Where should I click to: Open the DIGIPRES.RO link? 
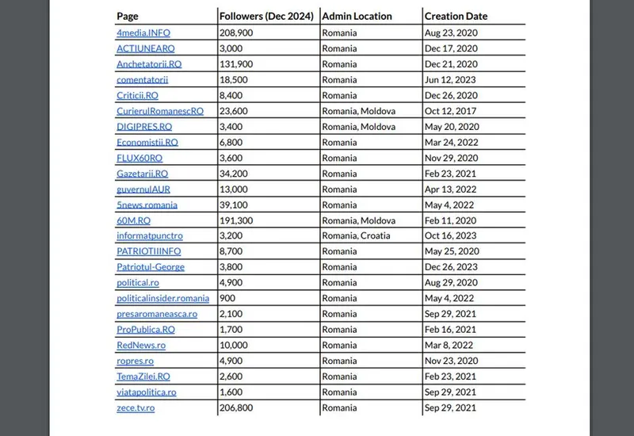pos(144,127)
